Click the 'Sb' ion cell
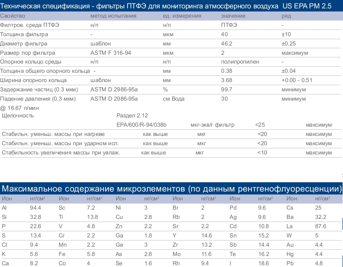 click(233, 244)
